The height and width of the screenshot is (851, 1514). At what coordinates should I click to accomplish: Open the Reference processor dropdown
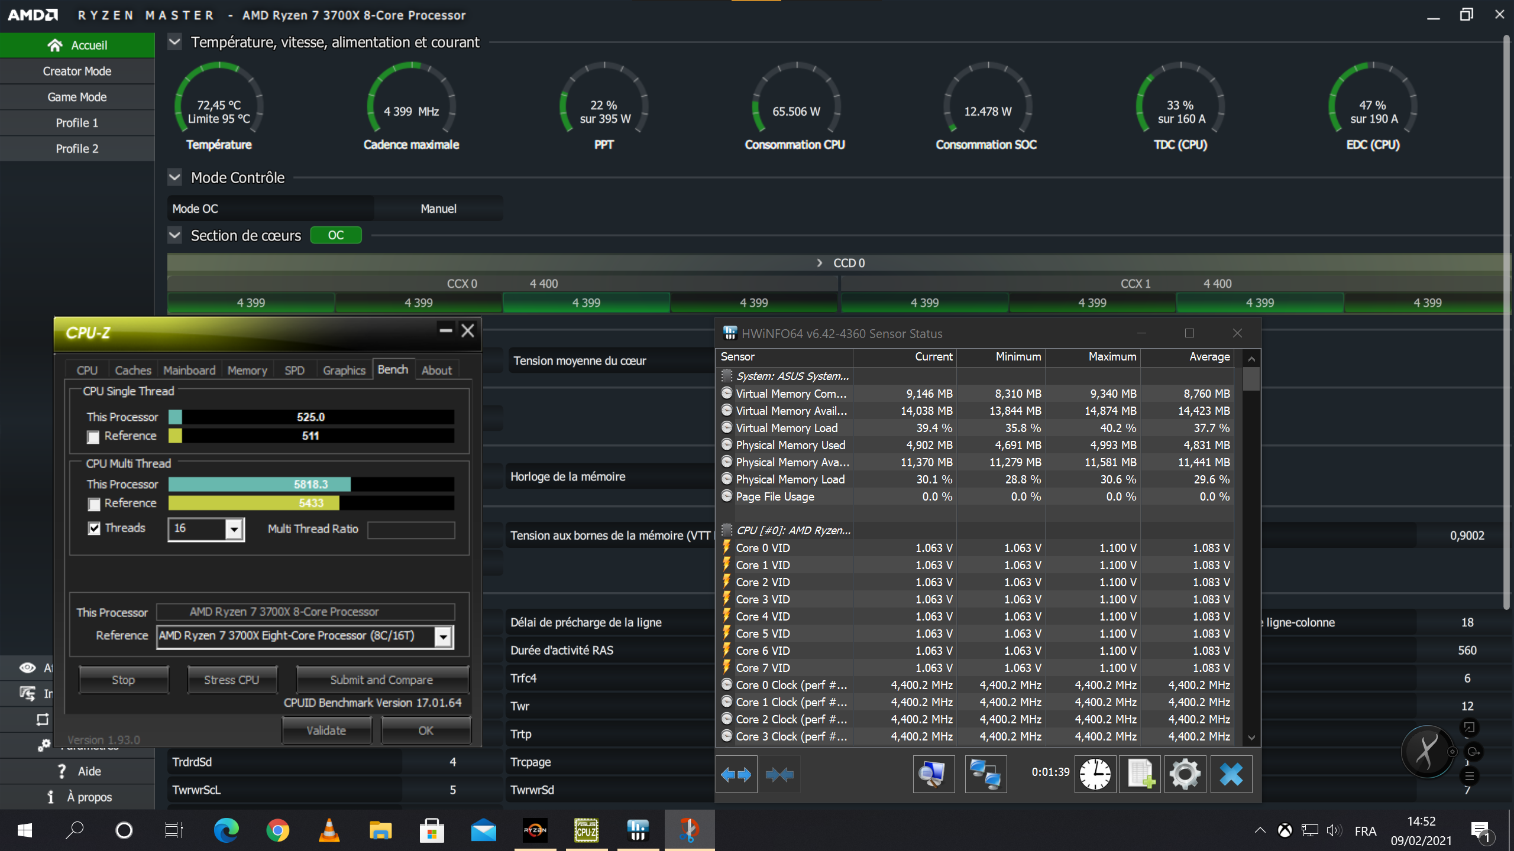[443, 636]
